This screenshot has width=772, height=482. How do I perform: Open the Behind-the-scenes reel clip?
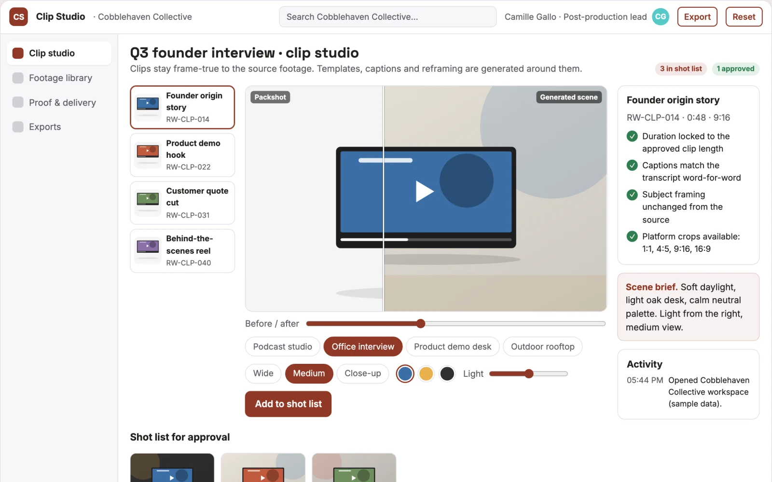click(182, 251)
